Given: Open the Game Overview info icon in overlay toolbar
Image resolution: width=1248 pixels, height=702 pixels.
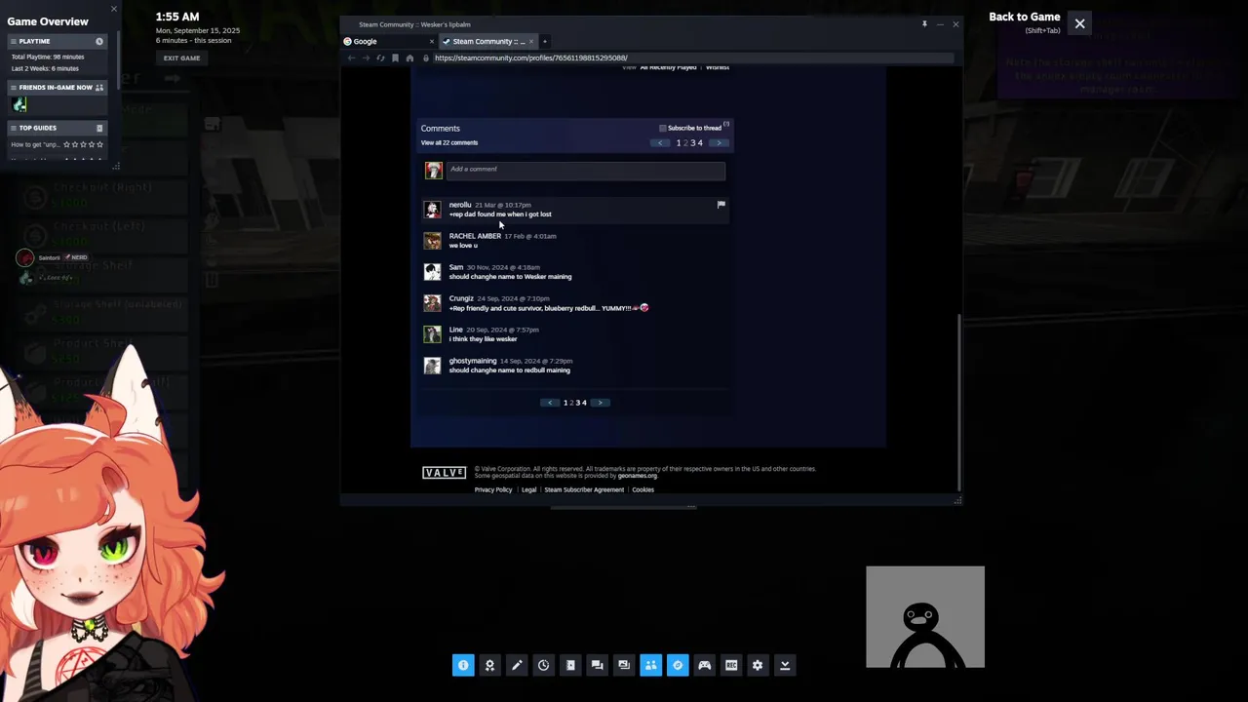Looking at the screenshot, I should (463, 665).
